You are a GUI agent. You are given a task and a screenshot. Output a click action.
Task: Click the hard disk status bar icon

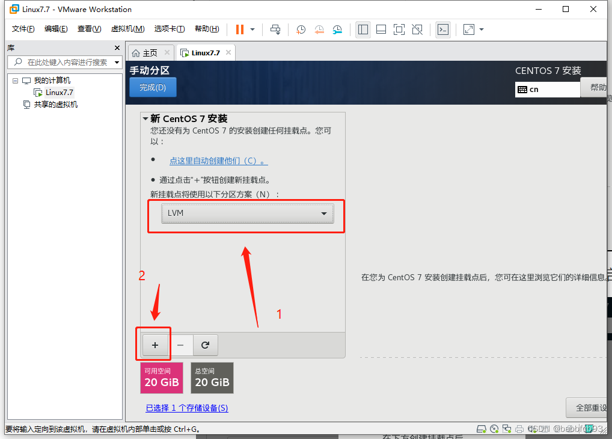482,429
